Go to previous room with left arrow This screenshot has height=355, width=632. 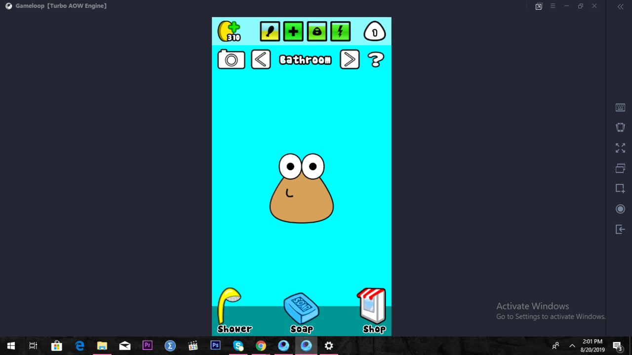(261, 60)
